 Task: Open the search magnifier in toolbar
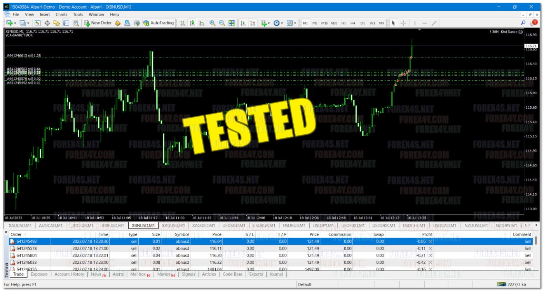click(523, 23)
